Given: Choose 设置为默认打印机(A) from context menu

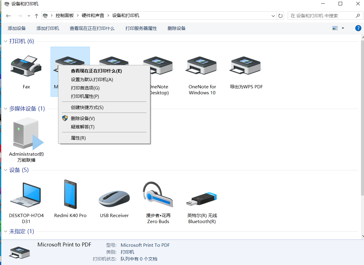Looking at the screenshot, I should (92, 80).
